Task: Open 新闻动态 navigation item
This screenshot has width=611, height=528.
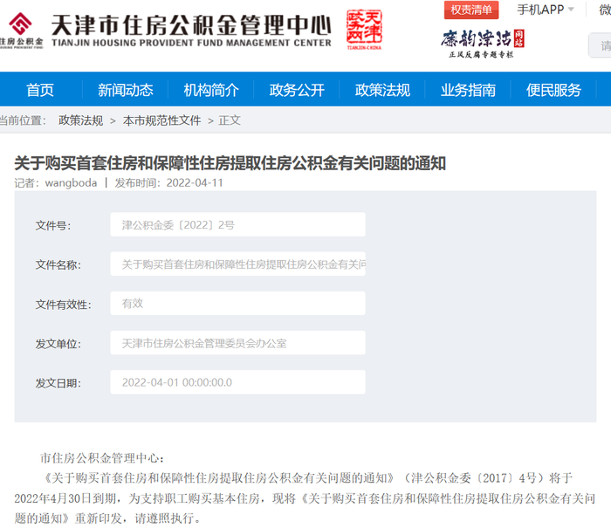Action: [x=126, y=90]
